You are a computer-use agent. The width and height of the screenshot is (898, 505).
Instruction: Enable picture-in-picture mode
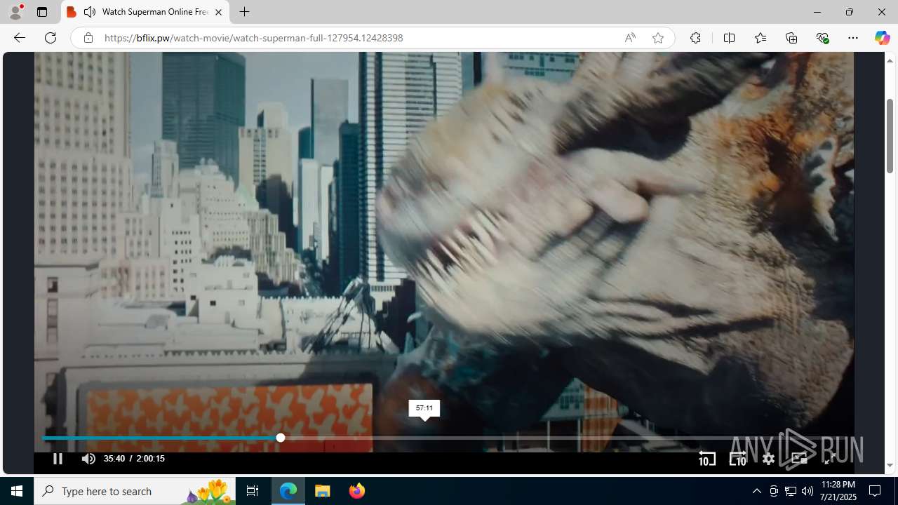799,459
